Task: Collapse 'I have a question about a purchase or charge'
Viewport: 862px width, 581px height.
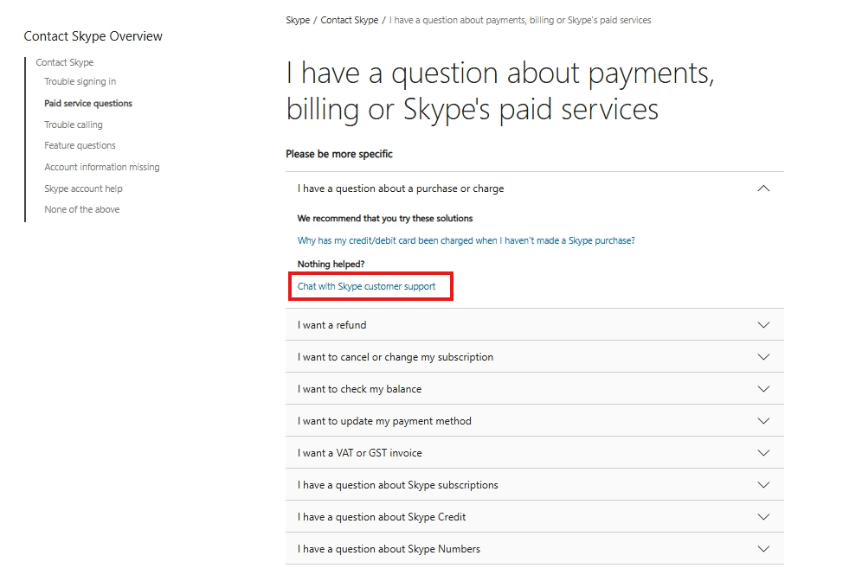Action: pos(534,188)
